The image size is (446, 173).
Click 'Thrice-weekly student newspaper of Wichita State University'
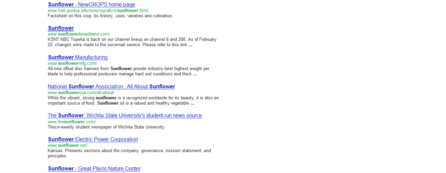106,127
